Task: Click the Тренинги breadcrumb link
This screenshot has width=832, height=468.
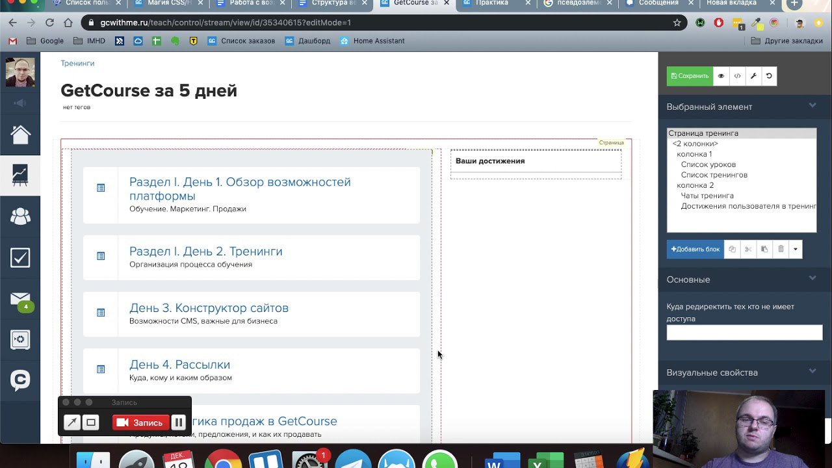Action: tap(77, 63)
